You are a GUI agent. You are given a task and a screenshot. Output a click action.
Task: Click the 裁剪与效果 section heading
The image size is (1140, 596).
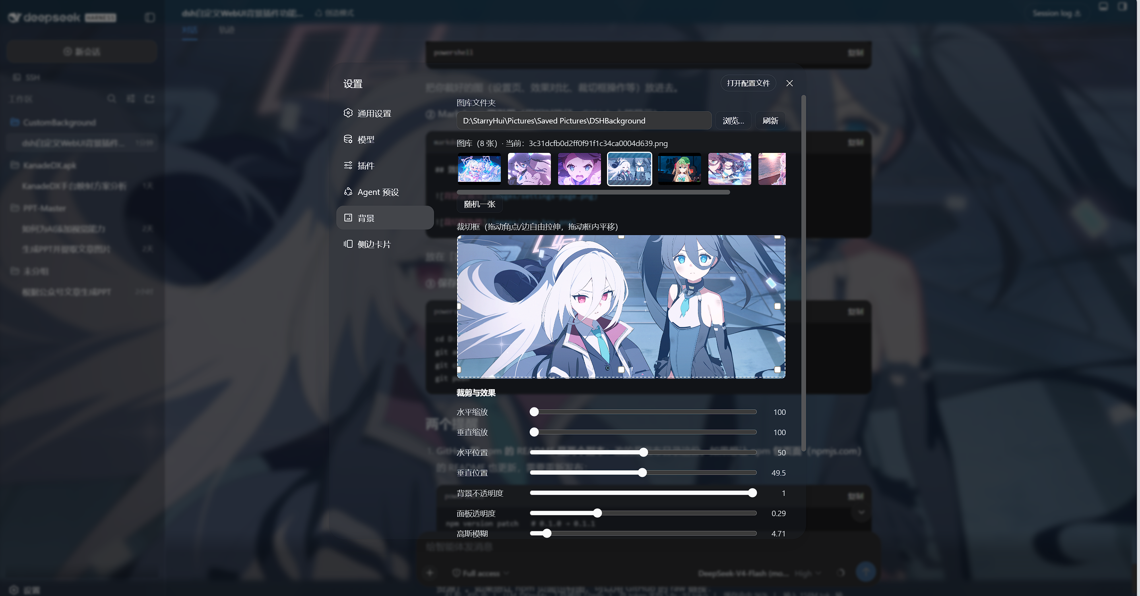pyautogui.click(x=476, y=393)
